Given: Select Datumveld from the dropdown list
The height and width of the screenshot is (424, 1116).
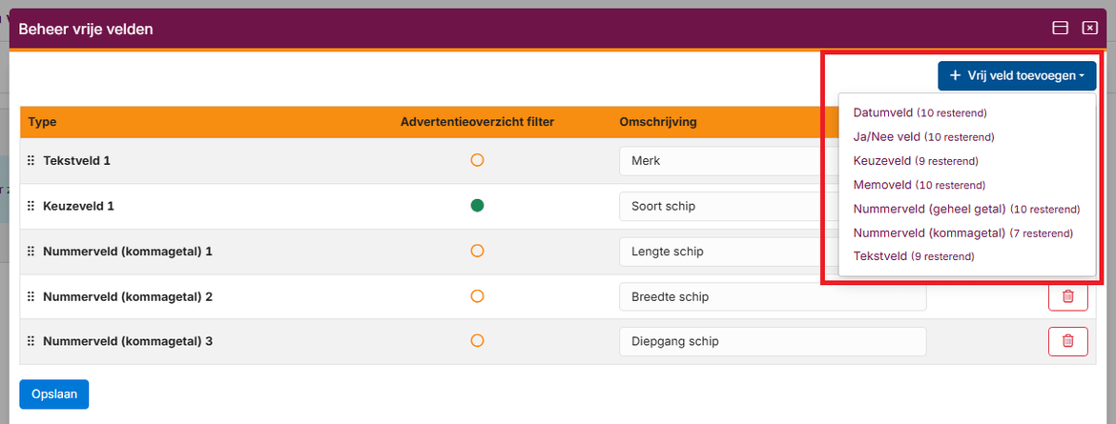Looking at the screenshot, I should [x=883, y=112].
